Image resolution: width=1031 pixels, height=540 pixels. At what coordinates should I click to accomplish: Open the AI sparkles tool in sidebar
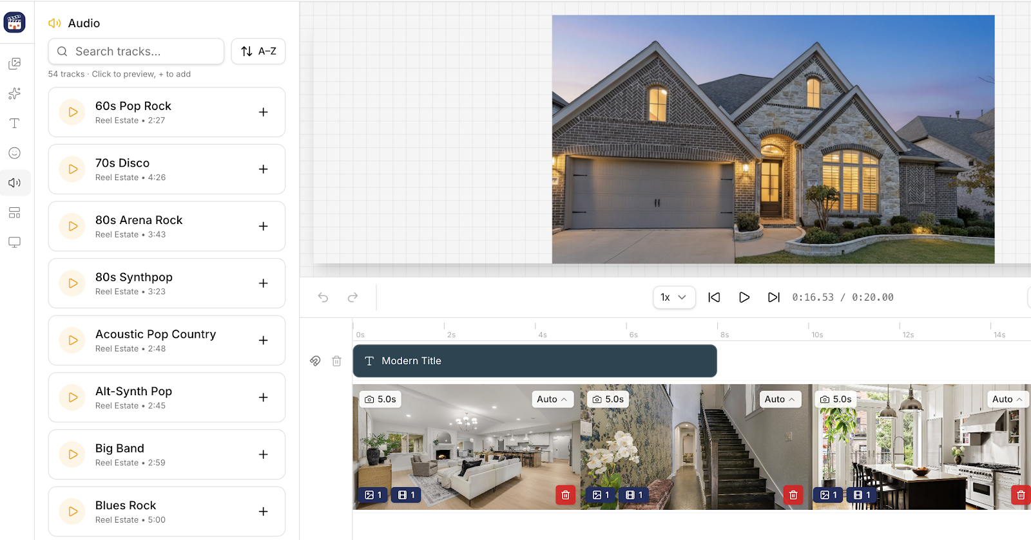[x=14, y=93]
